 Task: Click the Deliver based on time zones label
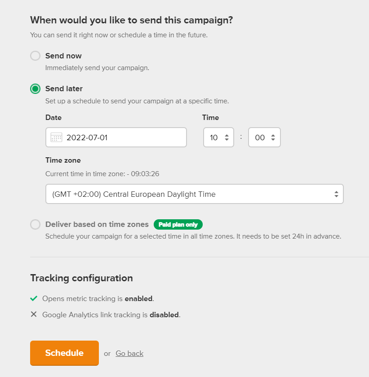97,224
